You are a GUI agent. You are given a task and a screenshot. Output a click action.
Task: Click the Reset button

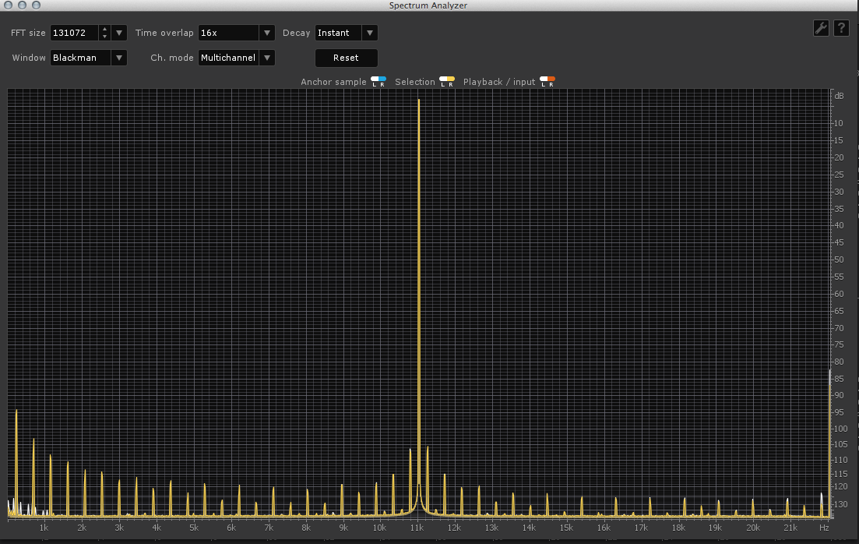(x=346, y=58)
